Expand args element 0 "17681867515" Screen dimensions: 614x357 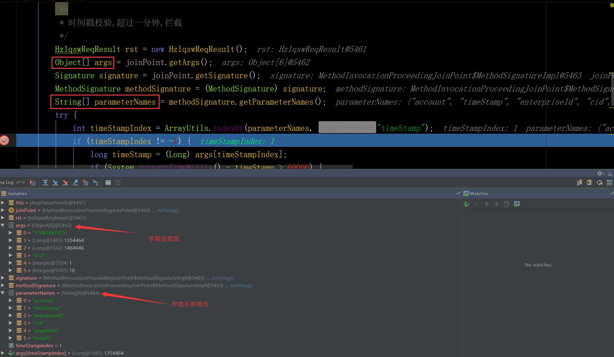pos(10,233)
